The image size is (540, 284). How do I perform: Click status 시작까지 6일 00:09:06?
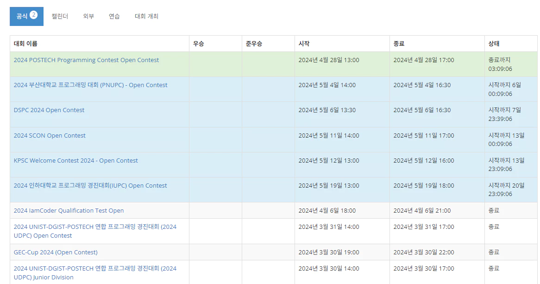click(505, 89)
